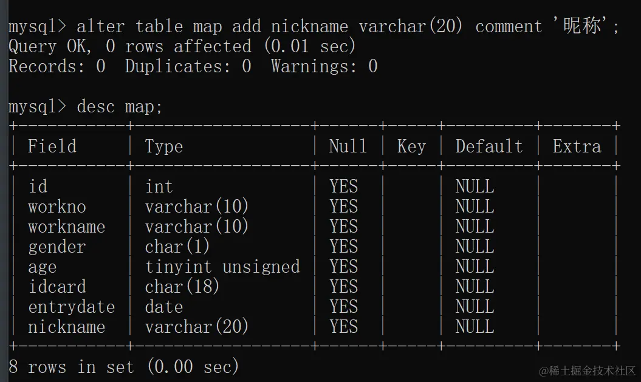
Task: Click 'NULL' default in the workname row
Action: tap(475, 227)
